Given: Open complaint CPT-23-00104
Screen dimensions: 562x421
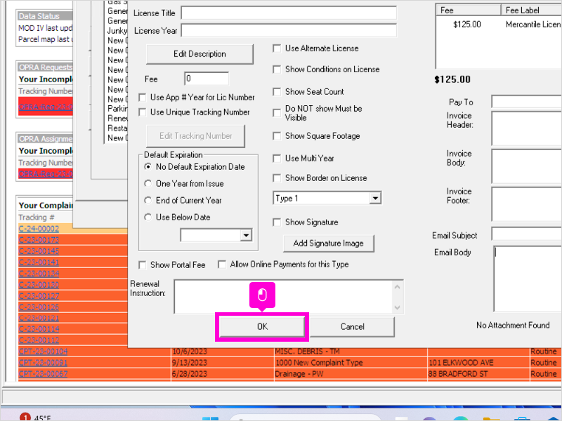Looking at the screenshot, I should coord(43,352).
